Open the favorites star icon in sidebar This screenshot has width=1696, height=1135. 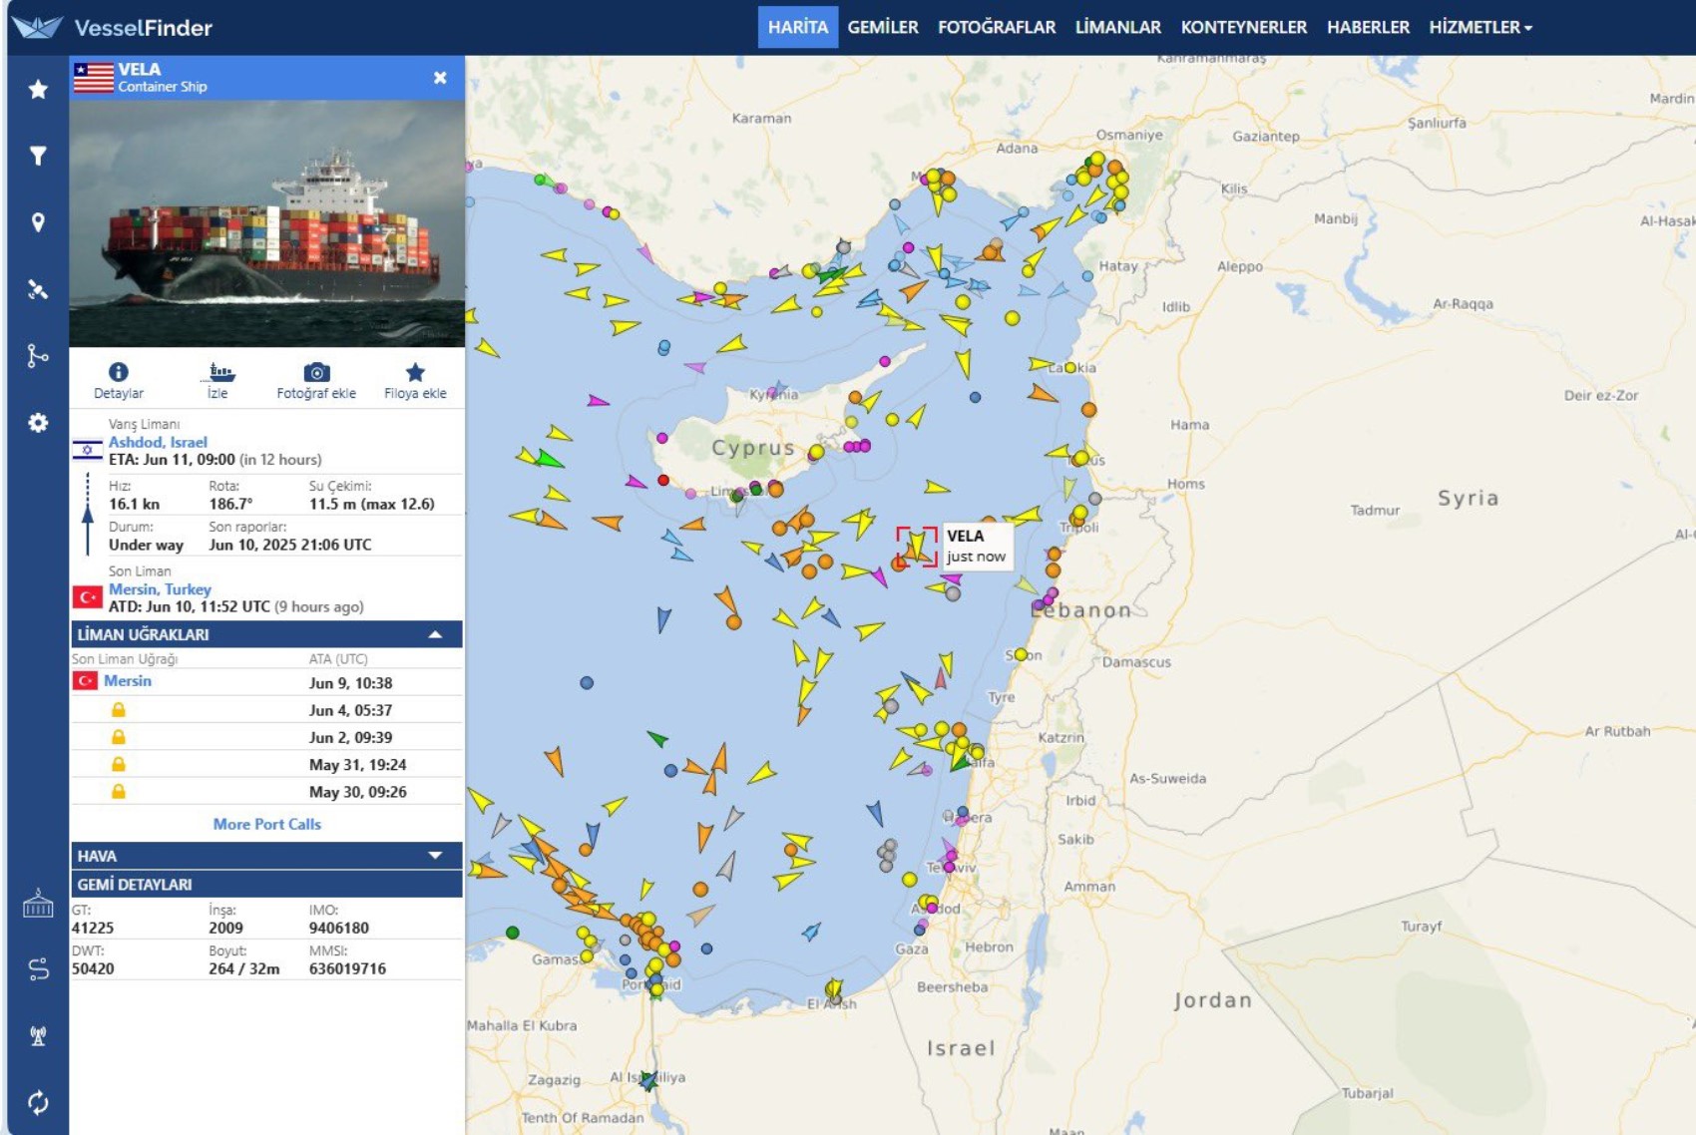38,90
